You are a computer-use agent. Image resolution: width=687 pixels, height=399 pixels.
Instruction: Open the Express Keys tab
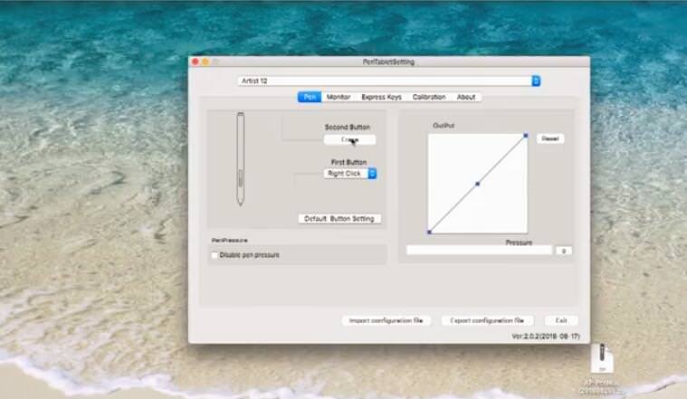tap(381, 97)
